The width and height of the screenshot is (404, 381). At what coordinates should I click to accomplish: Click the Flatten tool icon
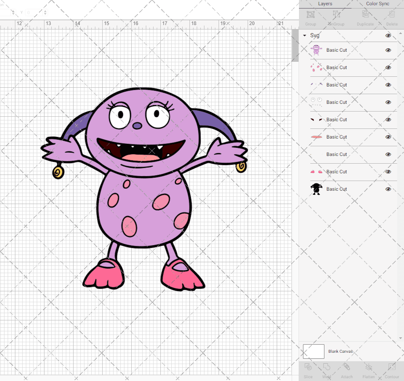point(368,367)
